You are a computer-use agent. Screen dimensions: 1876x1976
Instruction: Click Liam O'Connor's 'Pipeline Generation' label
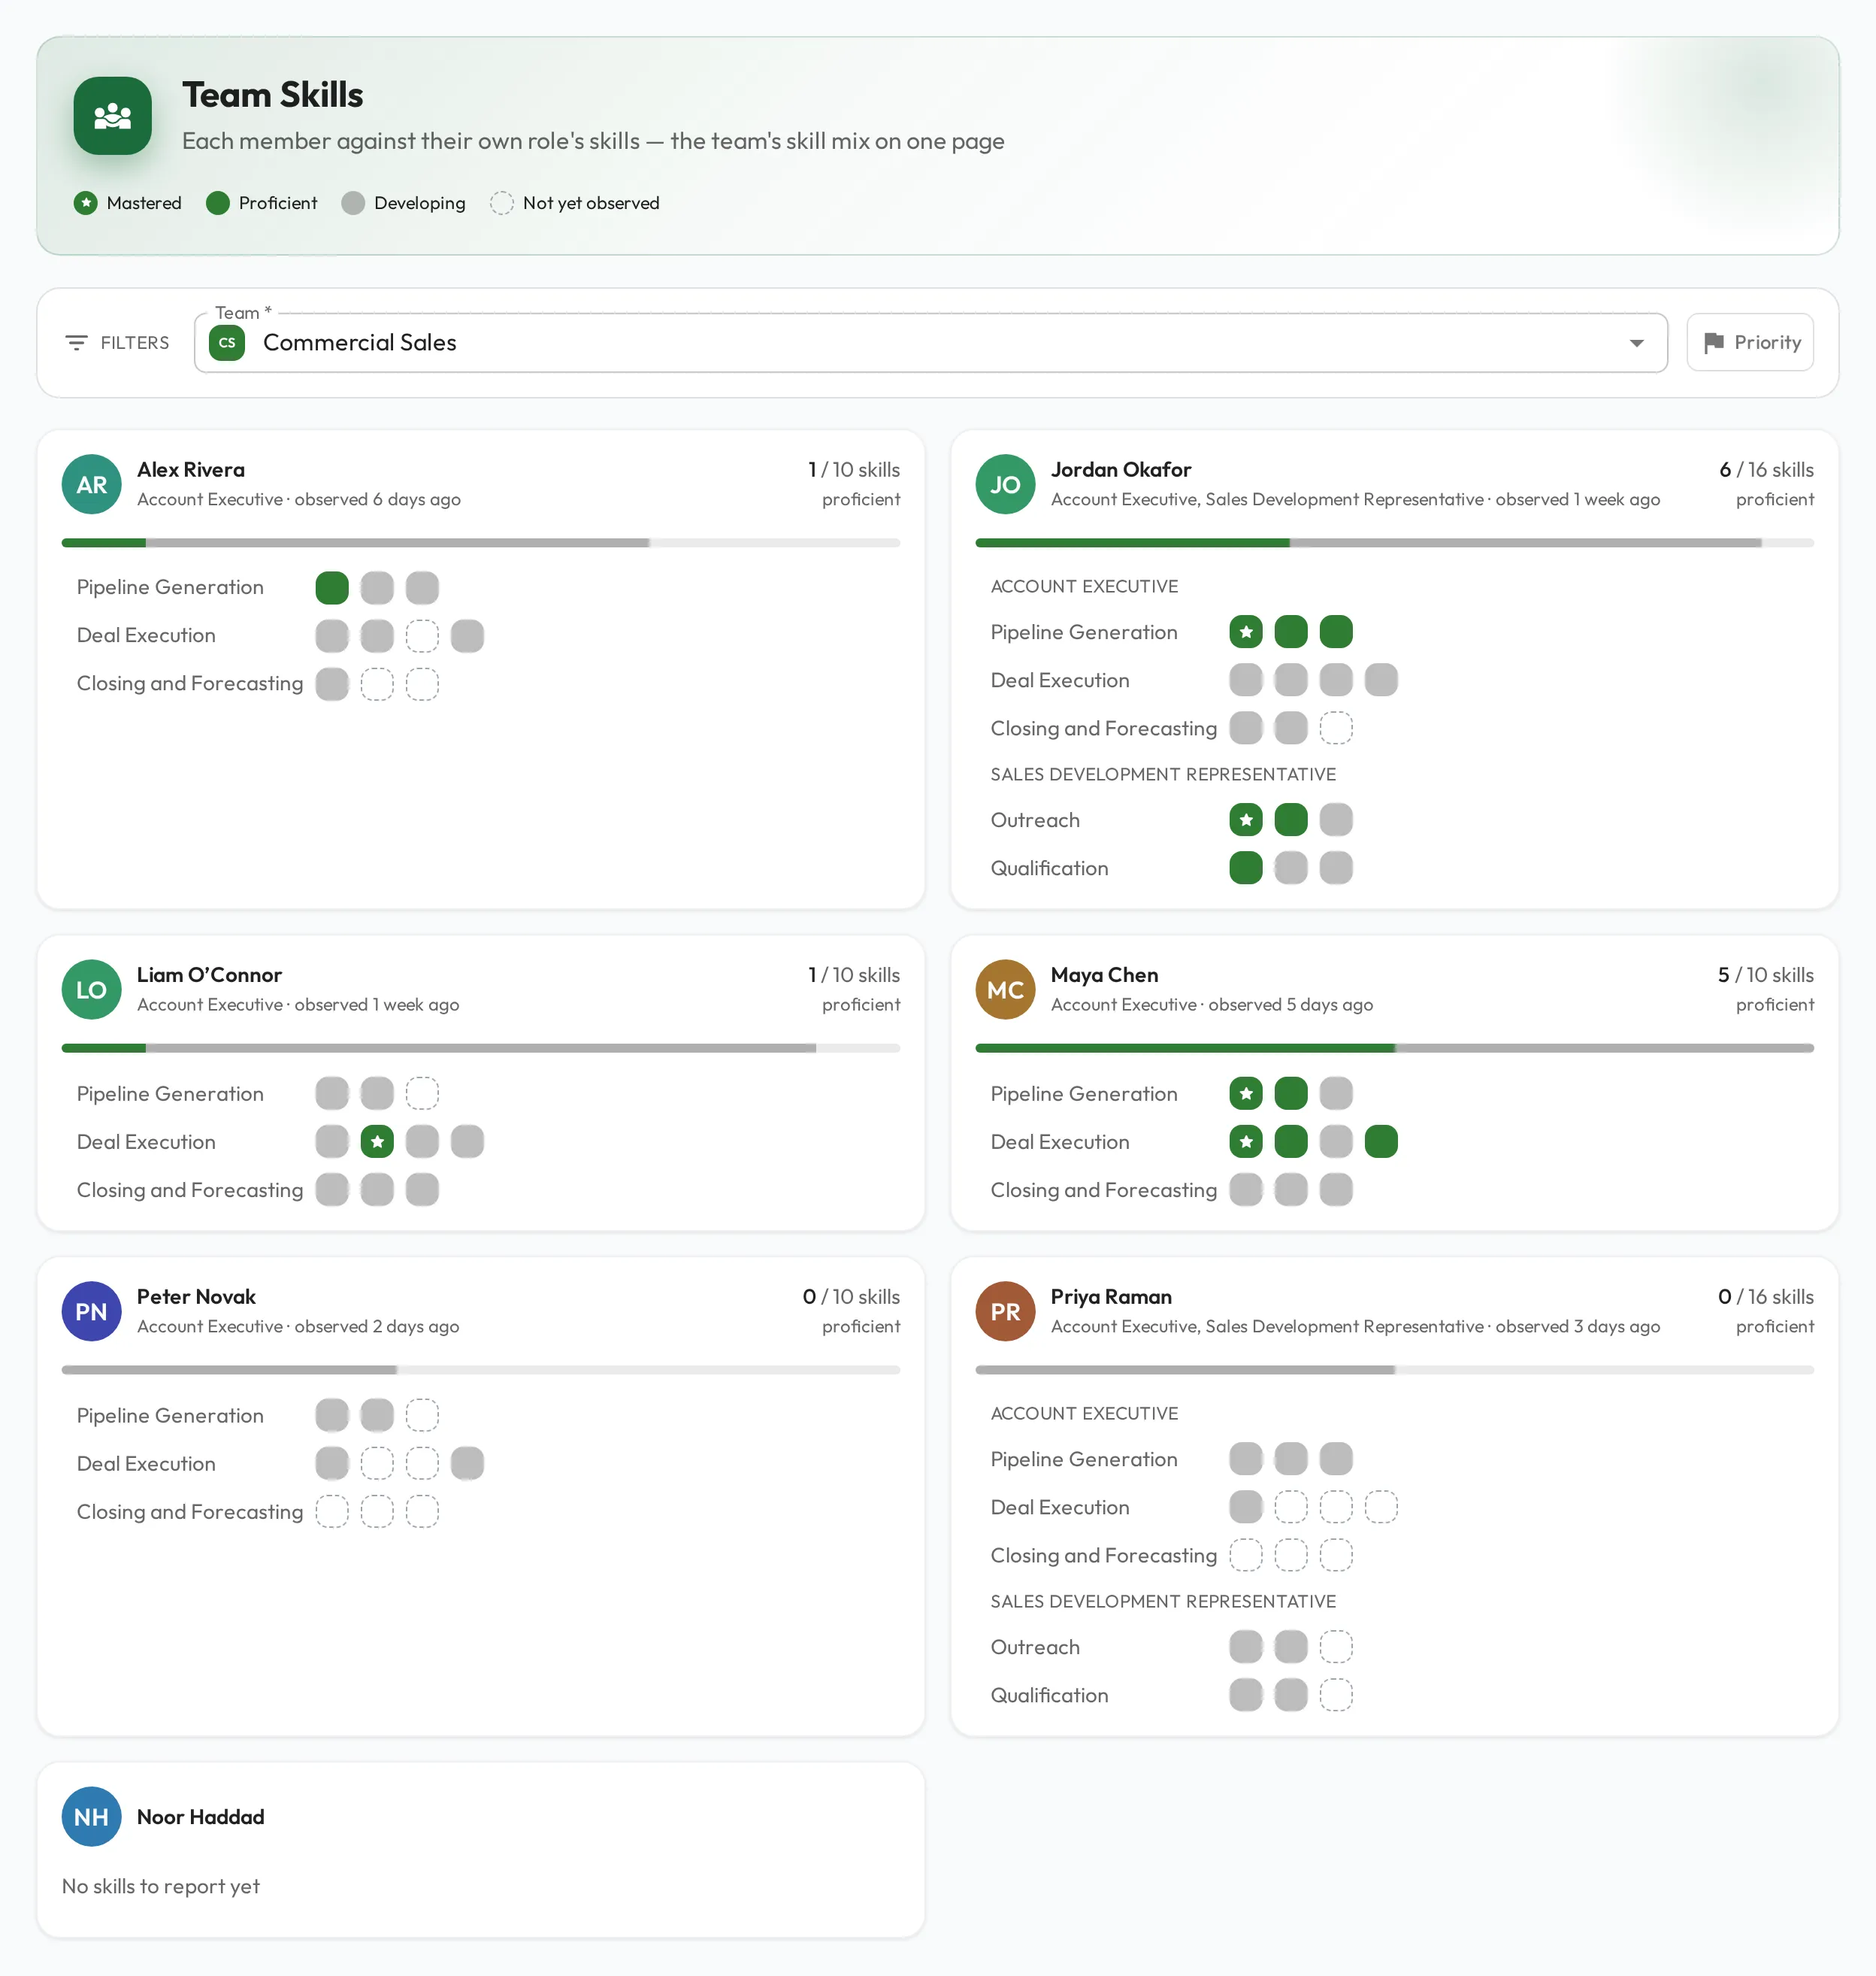170,1093
